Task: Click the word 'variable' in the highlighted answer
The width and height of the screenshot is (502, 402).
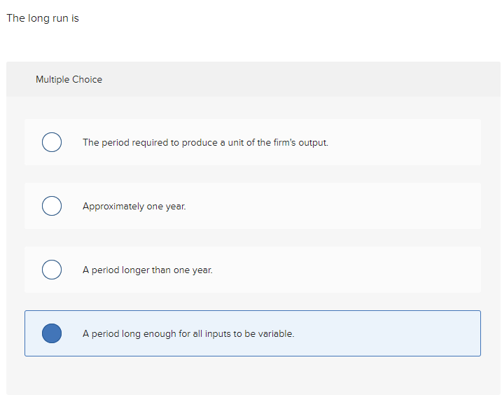Action: [275, 333]
